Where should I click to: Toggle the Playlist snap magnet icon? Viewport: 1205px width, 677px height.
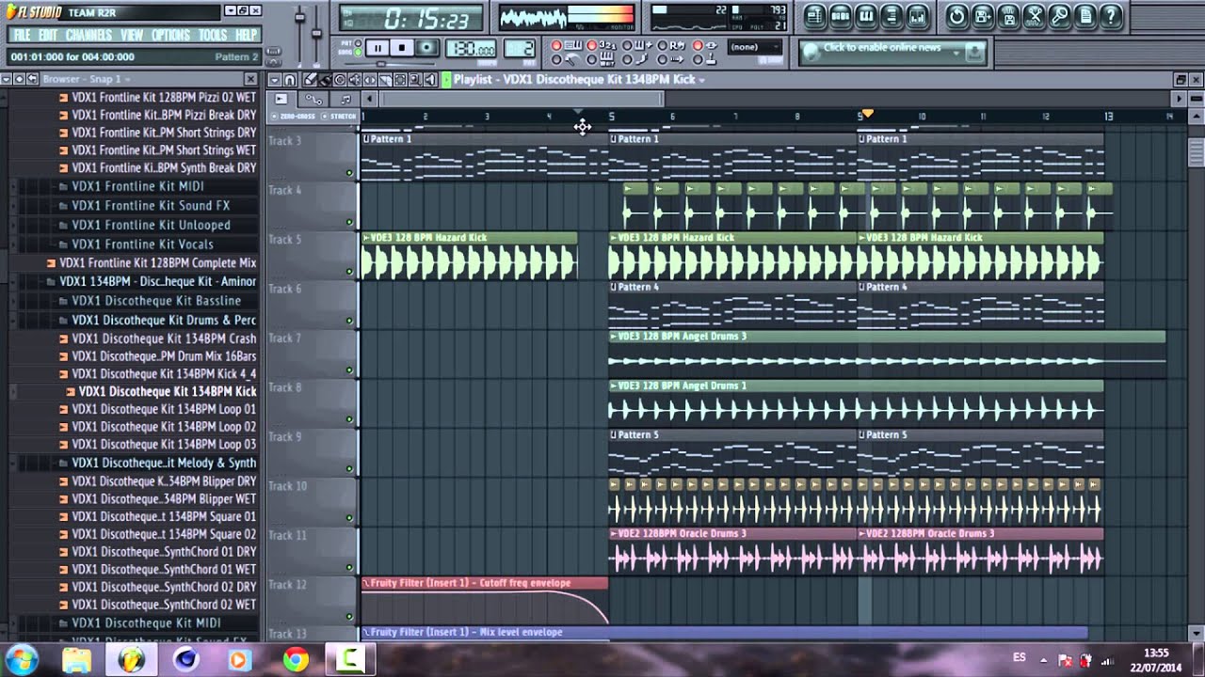pyautogui.click(x=289, y=80)
